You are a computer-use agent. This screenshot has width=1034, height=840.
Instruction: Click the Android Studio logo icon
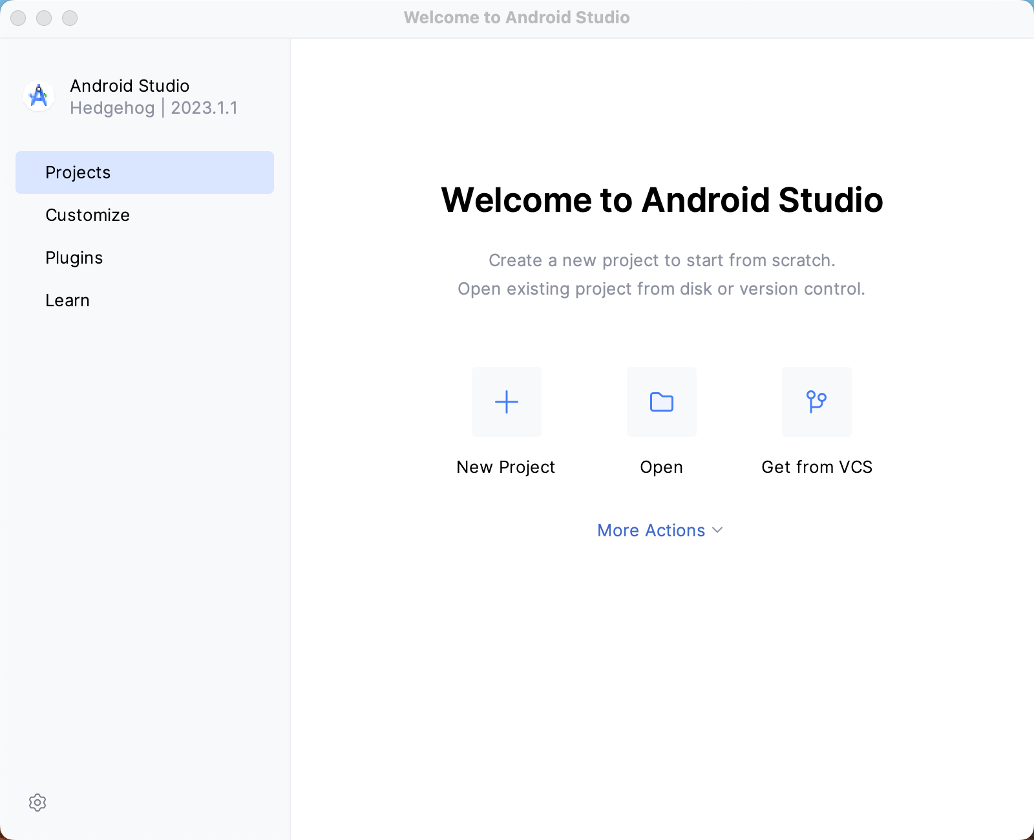click(38, 96)
